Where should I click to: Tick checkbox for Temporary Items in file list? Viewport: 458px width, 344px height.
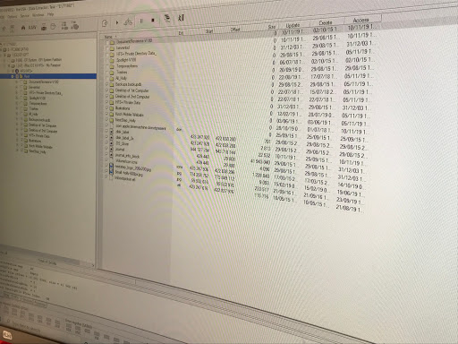[107, 67]
